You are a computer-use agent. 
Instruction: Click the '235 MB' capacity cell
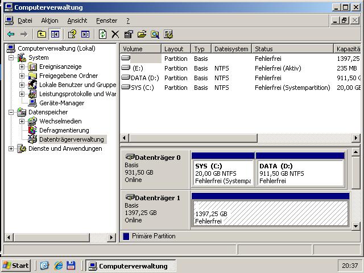pyautogui.click(x=347, y=68)
